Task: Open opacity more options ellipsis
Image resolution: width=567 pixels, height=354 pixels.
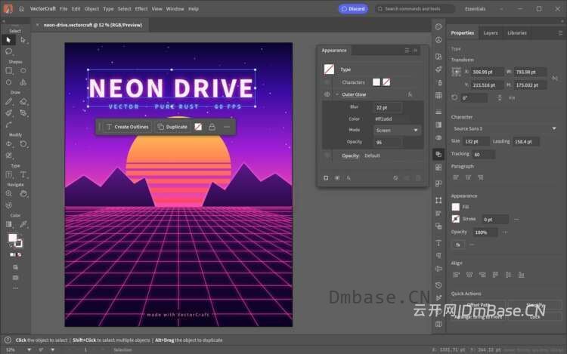Action: tap(505, 232)
